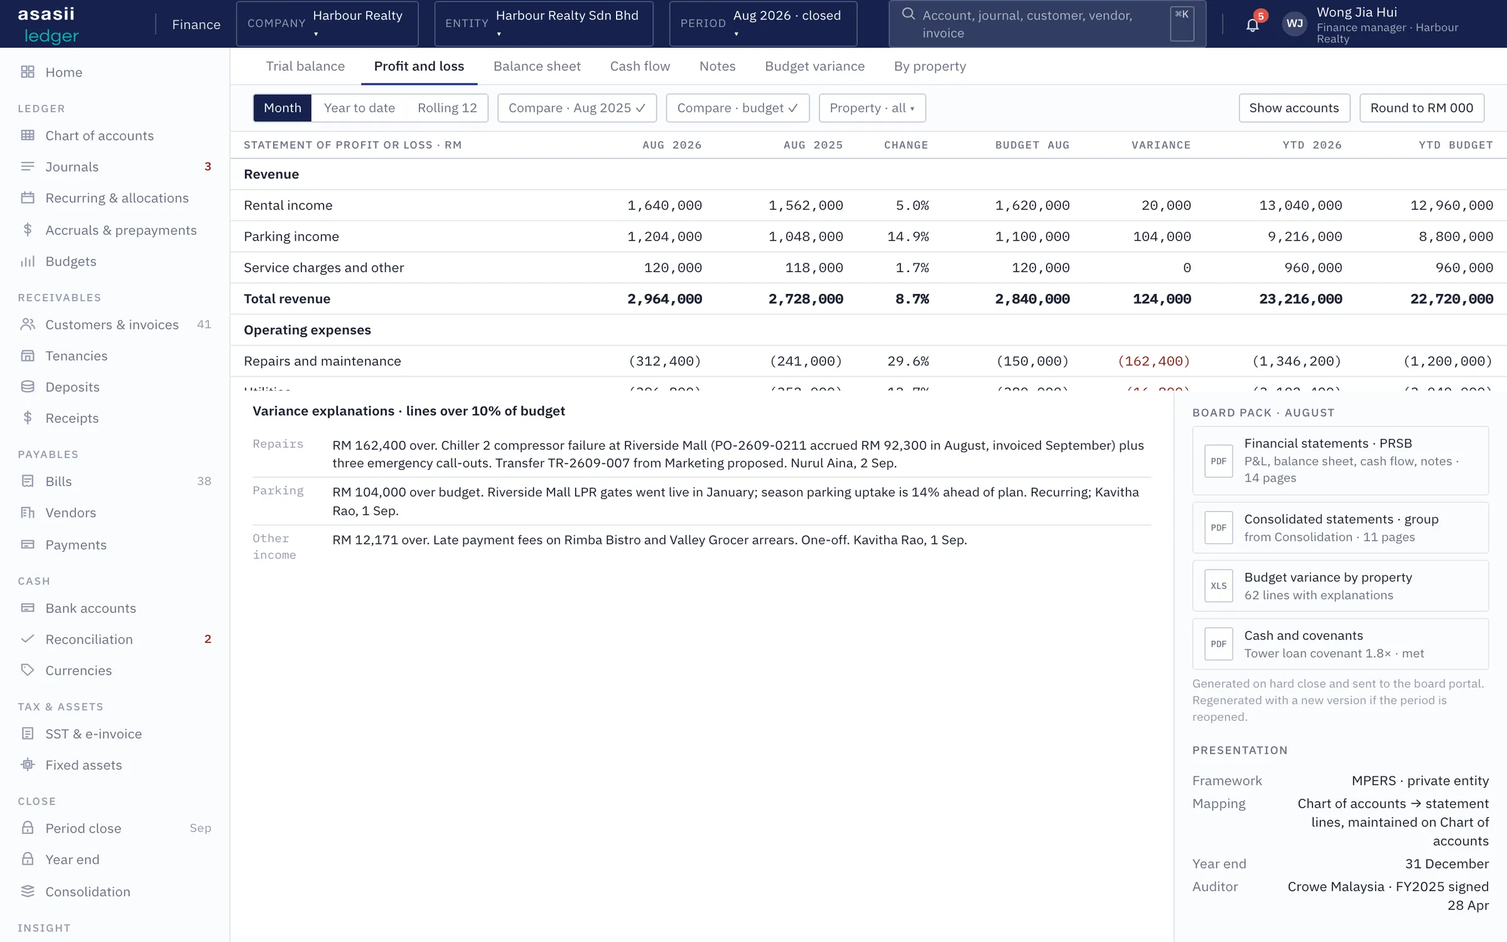Open the Period Aug 2026 selector
The image size is (1507, 942).
pyautogui.click(x=763, y=23)
